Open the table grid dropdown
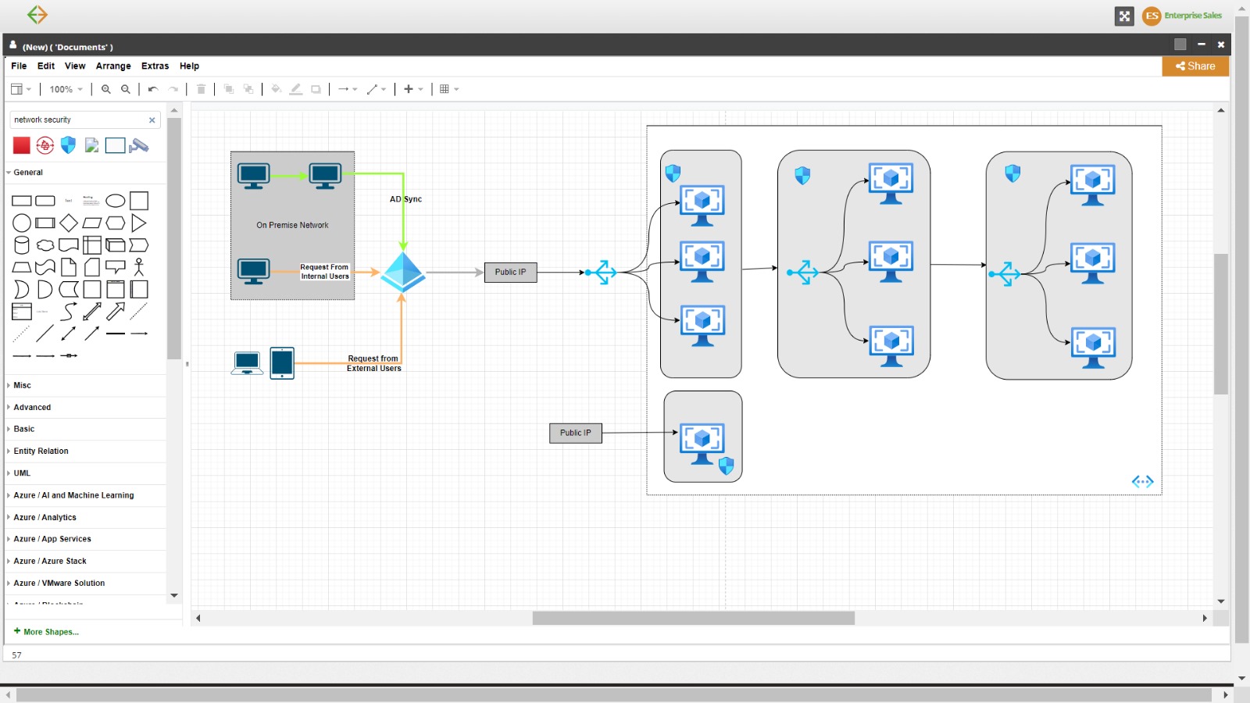 [449, 89]
